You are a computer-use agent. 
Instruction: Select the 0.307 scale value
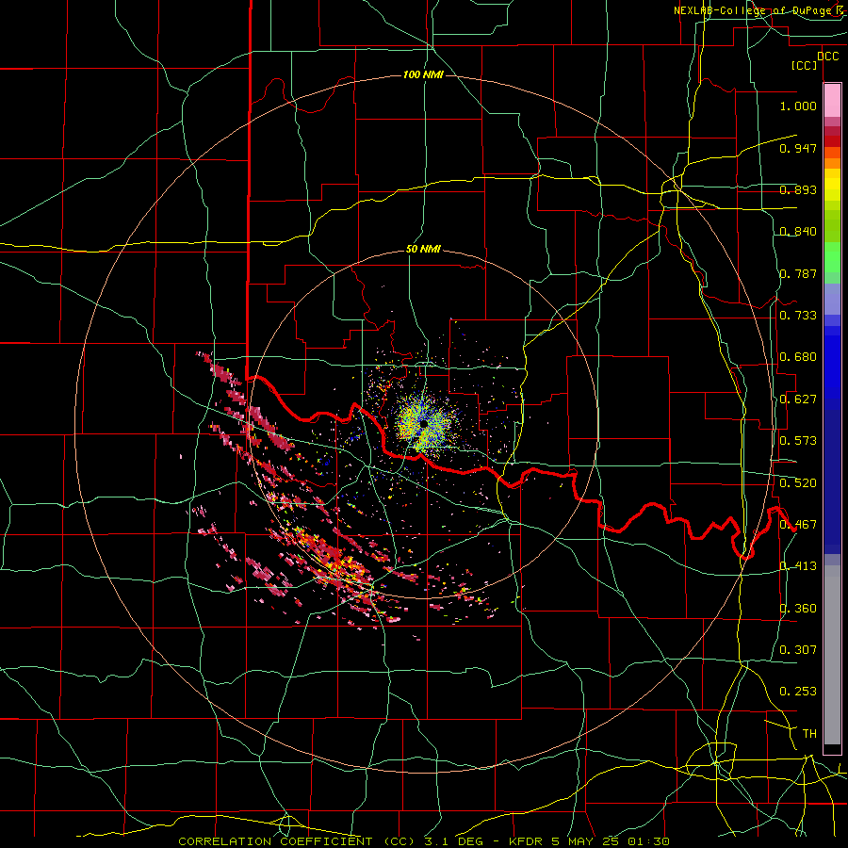(798, 650)
